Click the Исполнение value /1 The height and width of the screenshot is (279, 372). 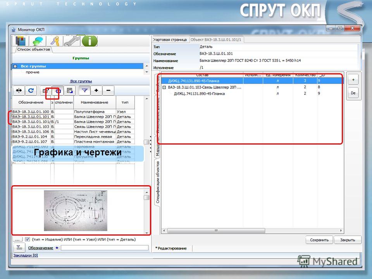[x=201, y=67]
